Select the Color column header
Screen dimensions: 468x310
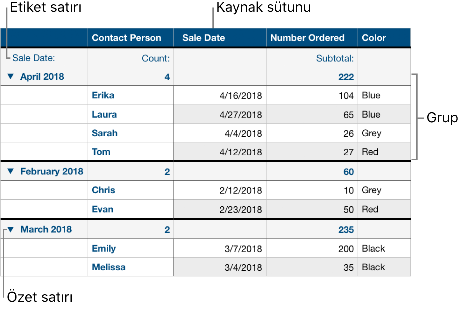click(x=374, y=38)
